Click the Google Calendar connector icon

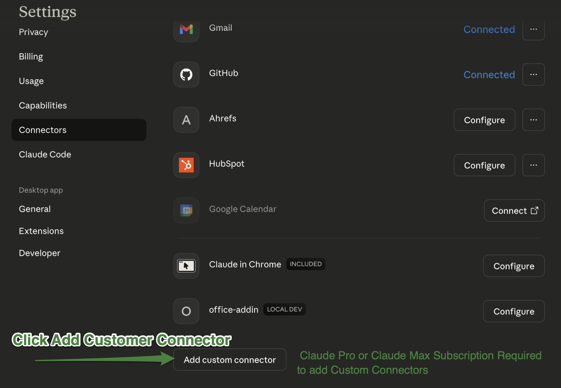pos(186,210)
